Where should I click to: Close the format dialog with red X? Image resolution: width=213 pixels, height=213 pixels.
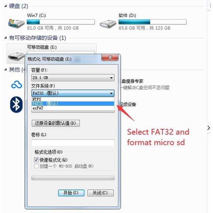(x=110, y=57)
